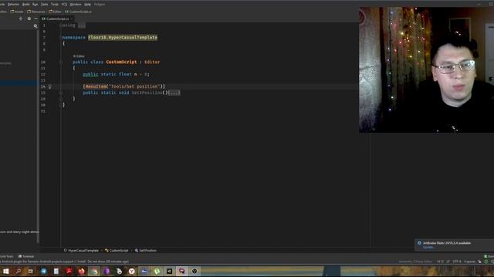
Task: Collapse the namespace block fold marker
Action: pos(61,38)
